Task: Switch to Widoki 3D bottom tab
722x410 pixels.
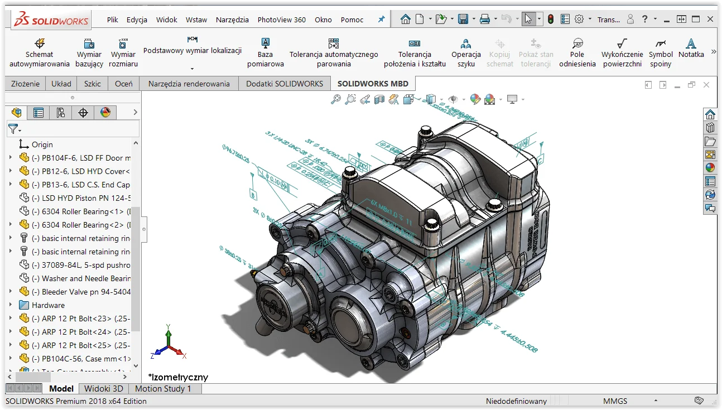Action: point(104,389)
